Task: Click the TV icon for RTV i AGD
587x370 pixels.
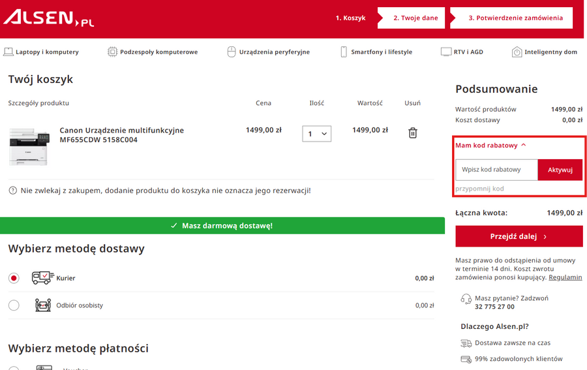Action: (x=446, y=52)
